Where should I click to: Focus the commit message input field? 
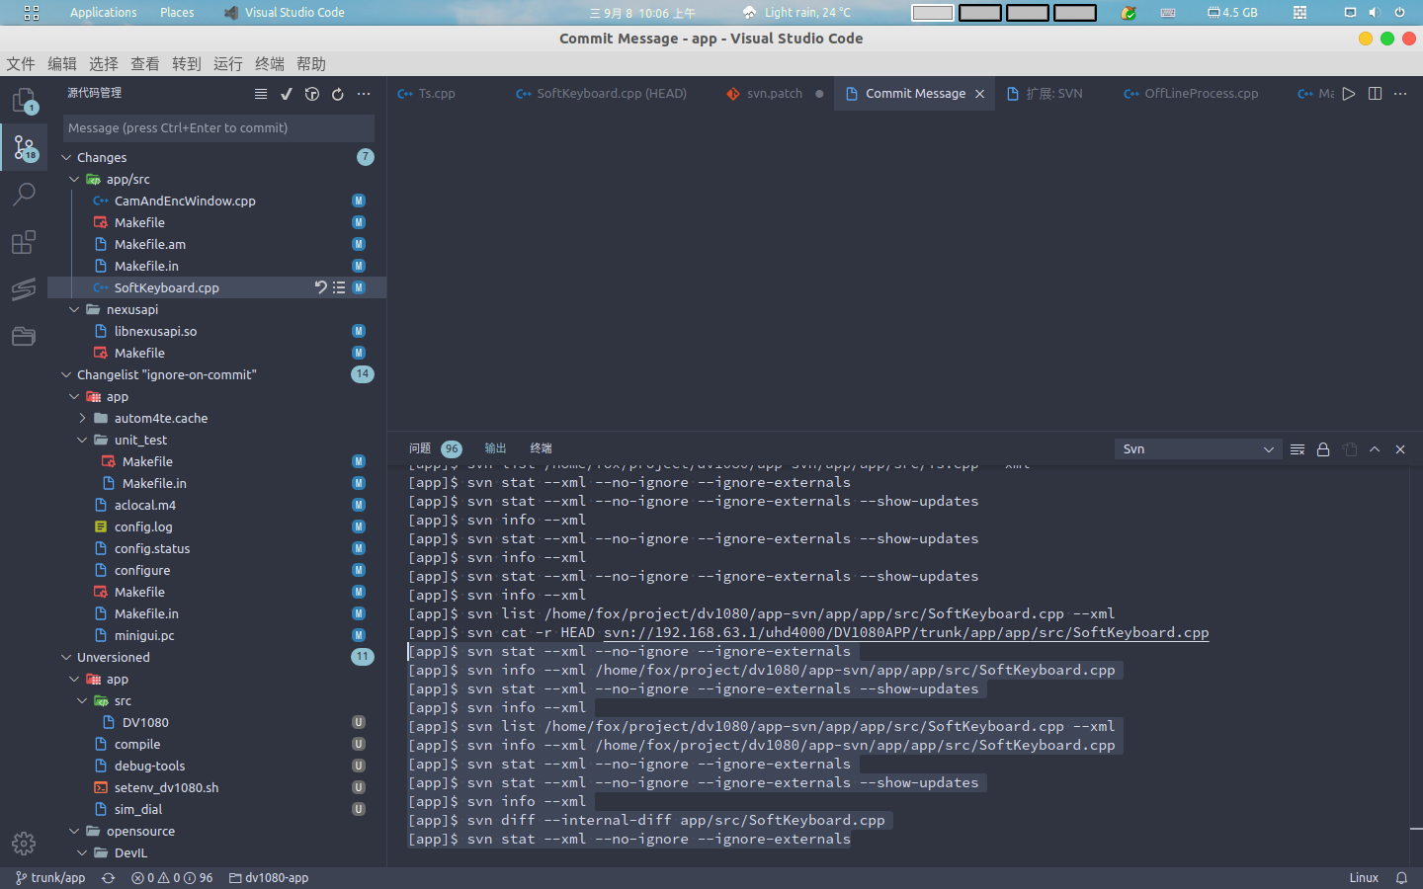click(x=217, y=128)
